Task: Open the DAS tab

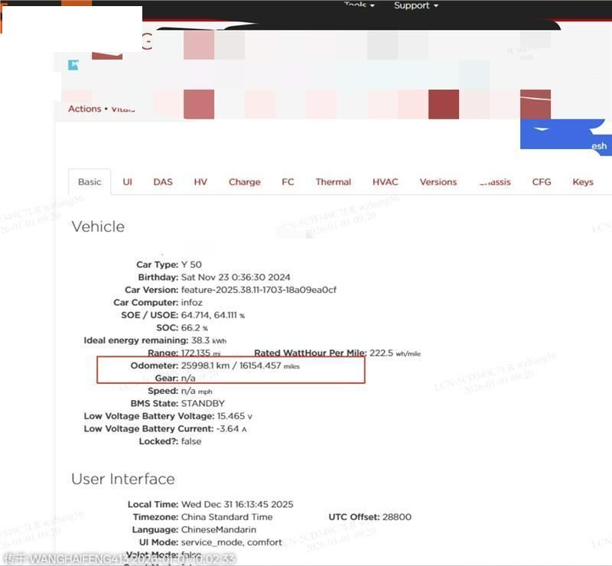Action: (163, 182)
